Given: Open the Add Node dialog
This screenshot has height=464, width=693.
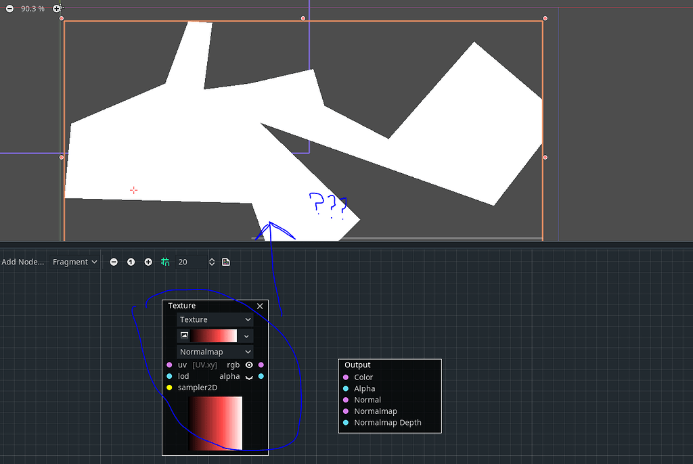Looking at the screenshot, I should point(22,262).
